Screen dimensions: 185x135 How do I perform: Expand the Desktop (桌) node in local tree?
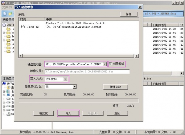[x=4, y=95]
